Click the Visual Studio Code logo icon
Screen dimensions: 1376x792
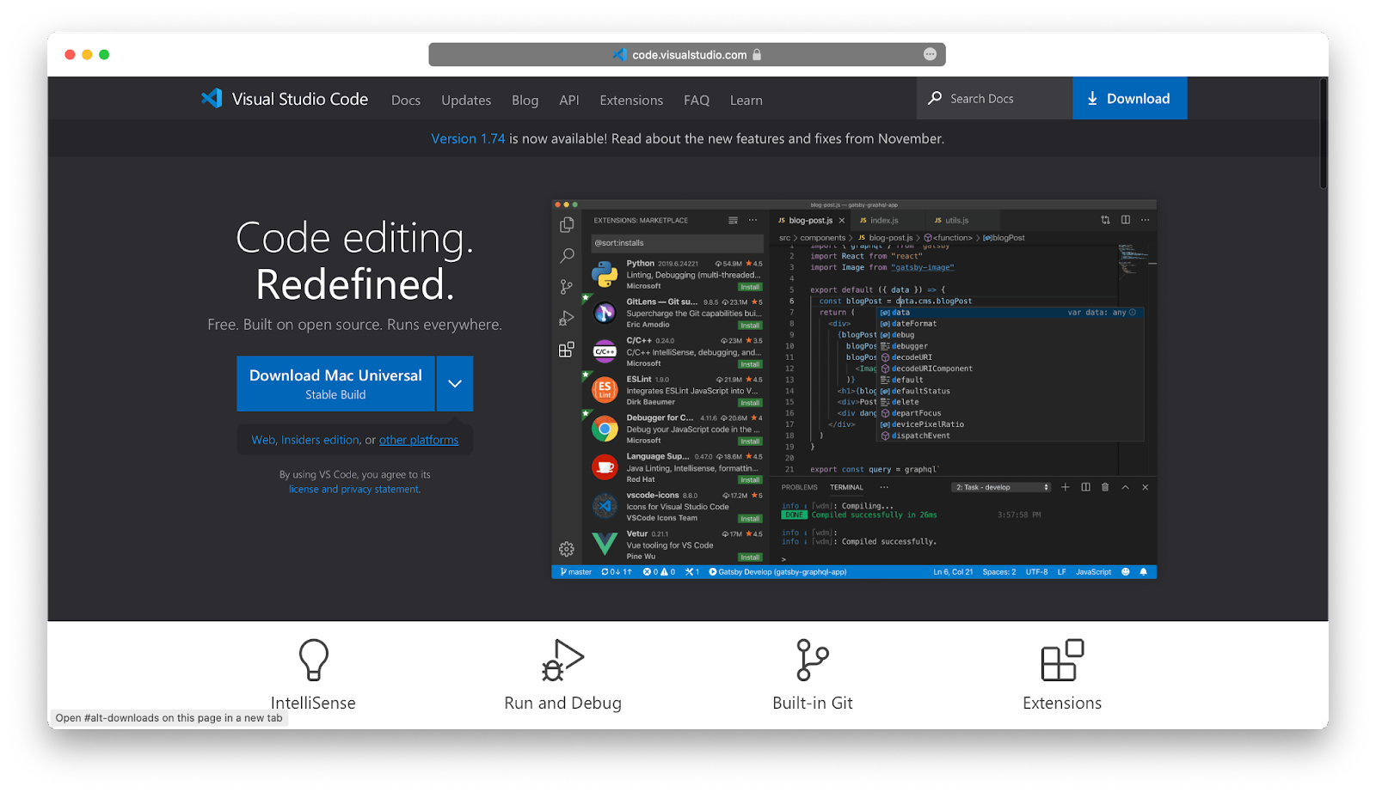click(x=212, y=98)
